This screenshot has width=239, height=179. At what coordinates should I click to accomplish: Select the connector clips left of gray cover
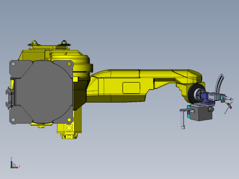[9, 98]
